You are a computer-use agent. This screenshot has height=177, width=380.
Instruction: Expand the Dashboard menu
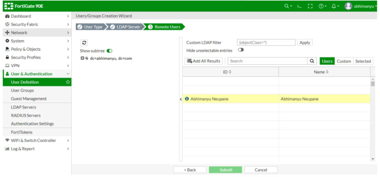(37, 16)
